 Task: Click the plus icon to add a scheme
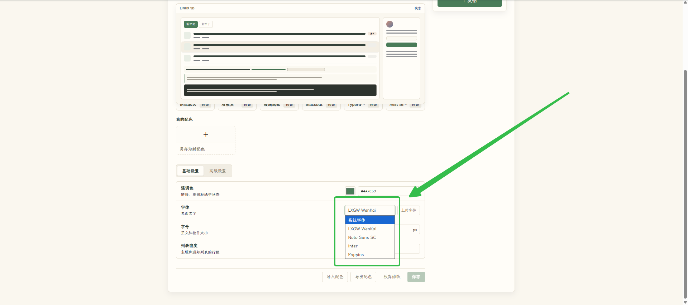(x=206, y=134)
